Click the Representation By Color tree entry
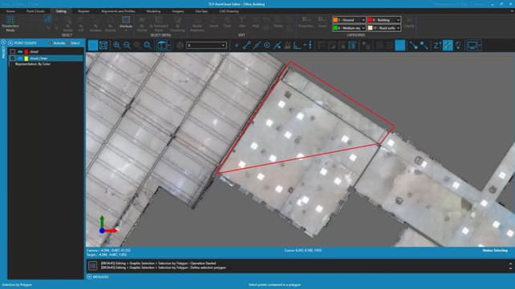 pyautogui.click(x=33, y=64)
